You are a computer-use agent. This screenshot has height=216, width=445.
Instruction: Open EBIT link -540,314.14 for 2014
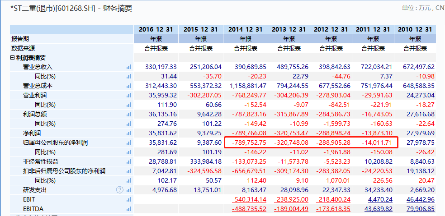coord(249,200)
